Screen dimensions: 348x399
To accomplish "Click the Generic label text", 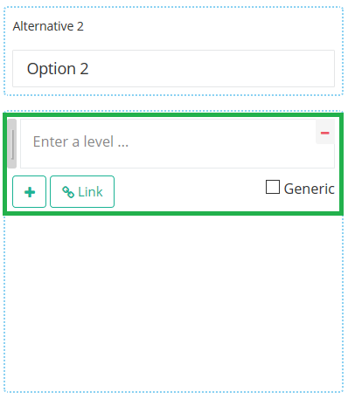I will (310, 189).
